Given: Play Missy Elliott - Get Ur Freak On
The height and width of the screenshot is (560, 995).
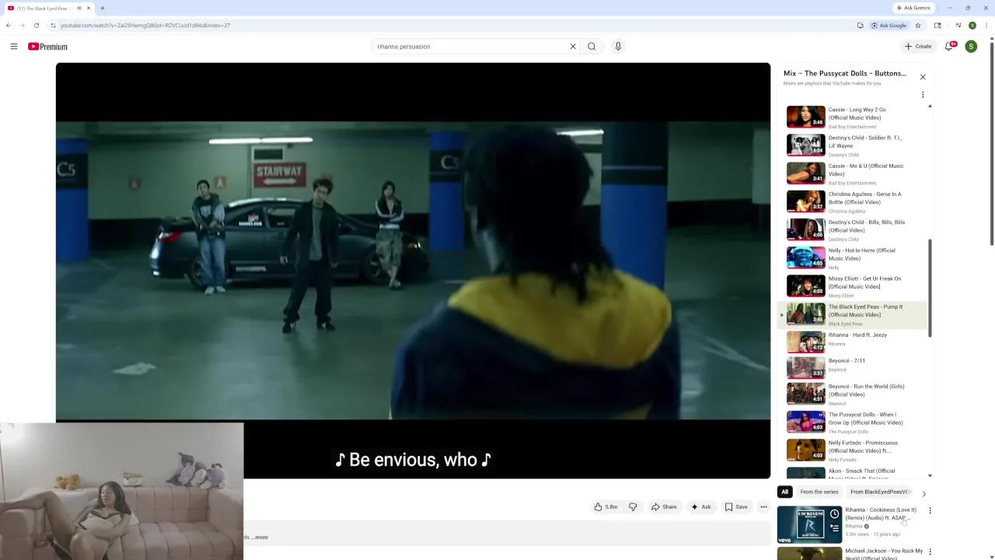Looking at the screenshot, I should coord(854,285).
